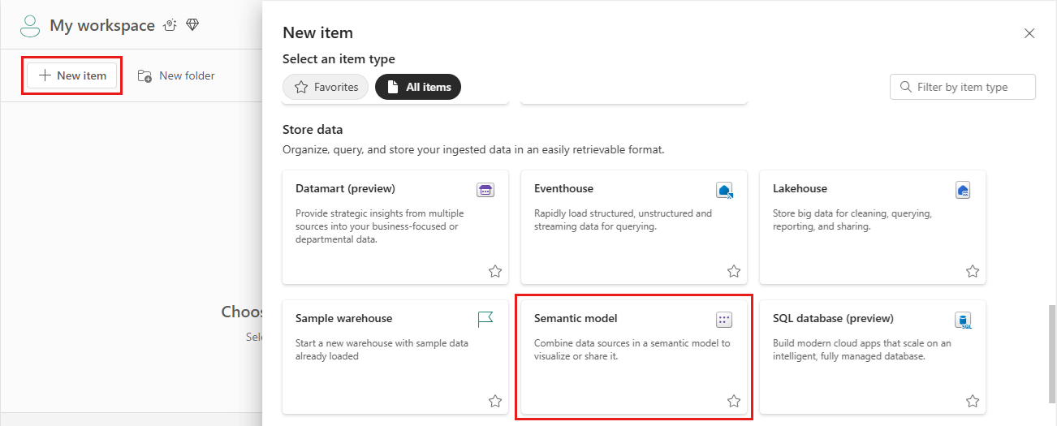Click the Semantic model item icon
This screenshot has height=426, width=1057.
724,320
